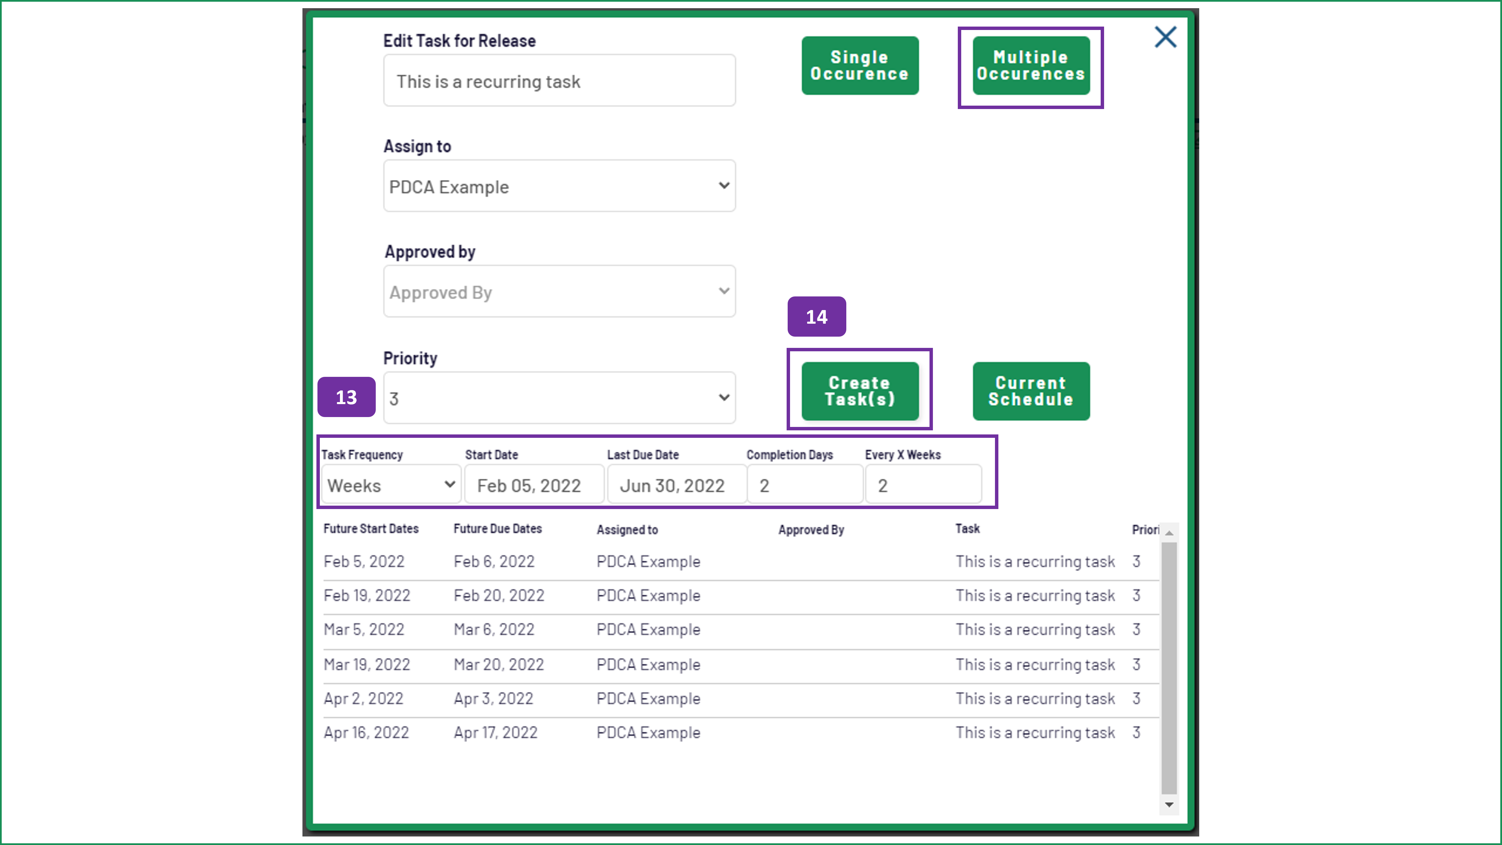Click the Assigned to column header
1502x845 pixels.
(627, 530)
